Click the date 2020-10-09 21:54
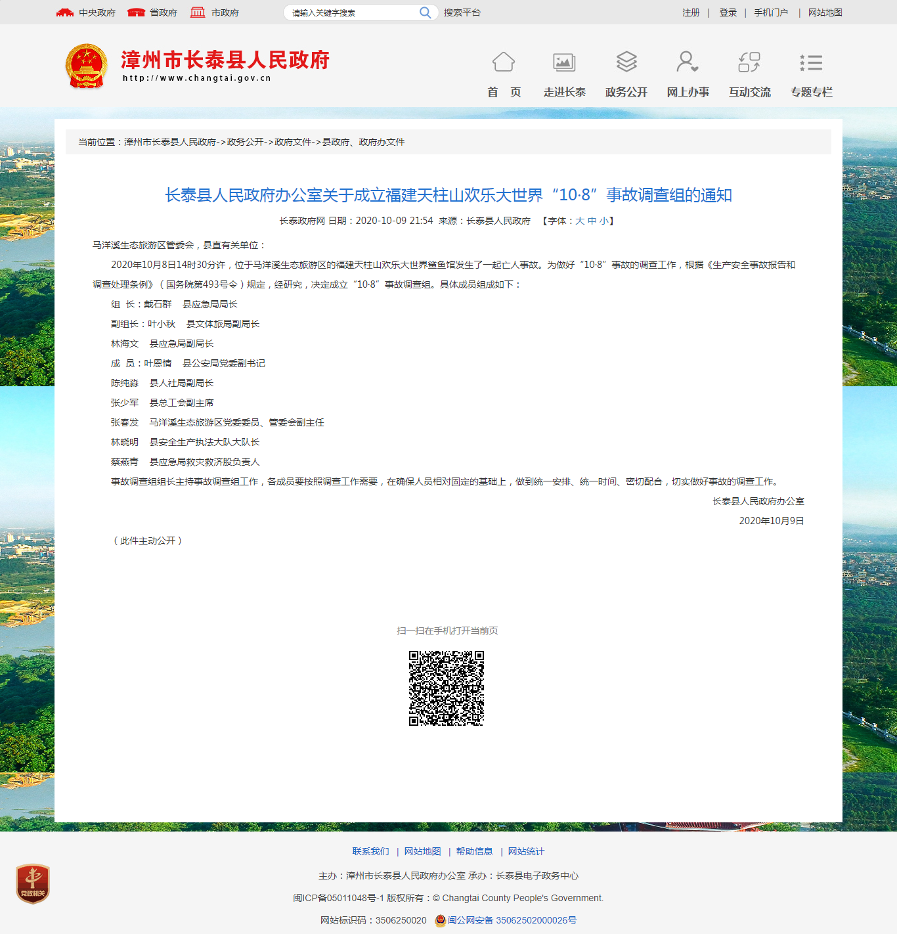The image size is (897, 934). 394,221
